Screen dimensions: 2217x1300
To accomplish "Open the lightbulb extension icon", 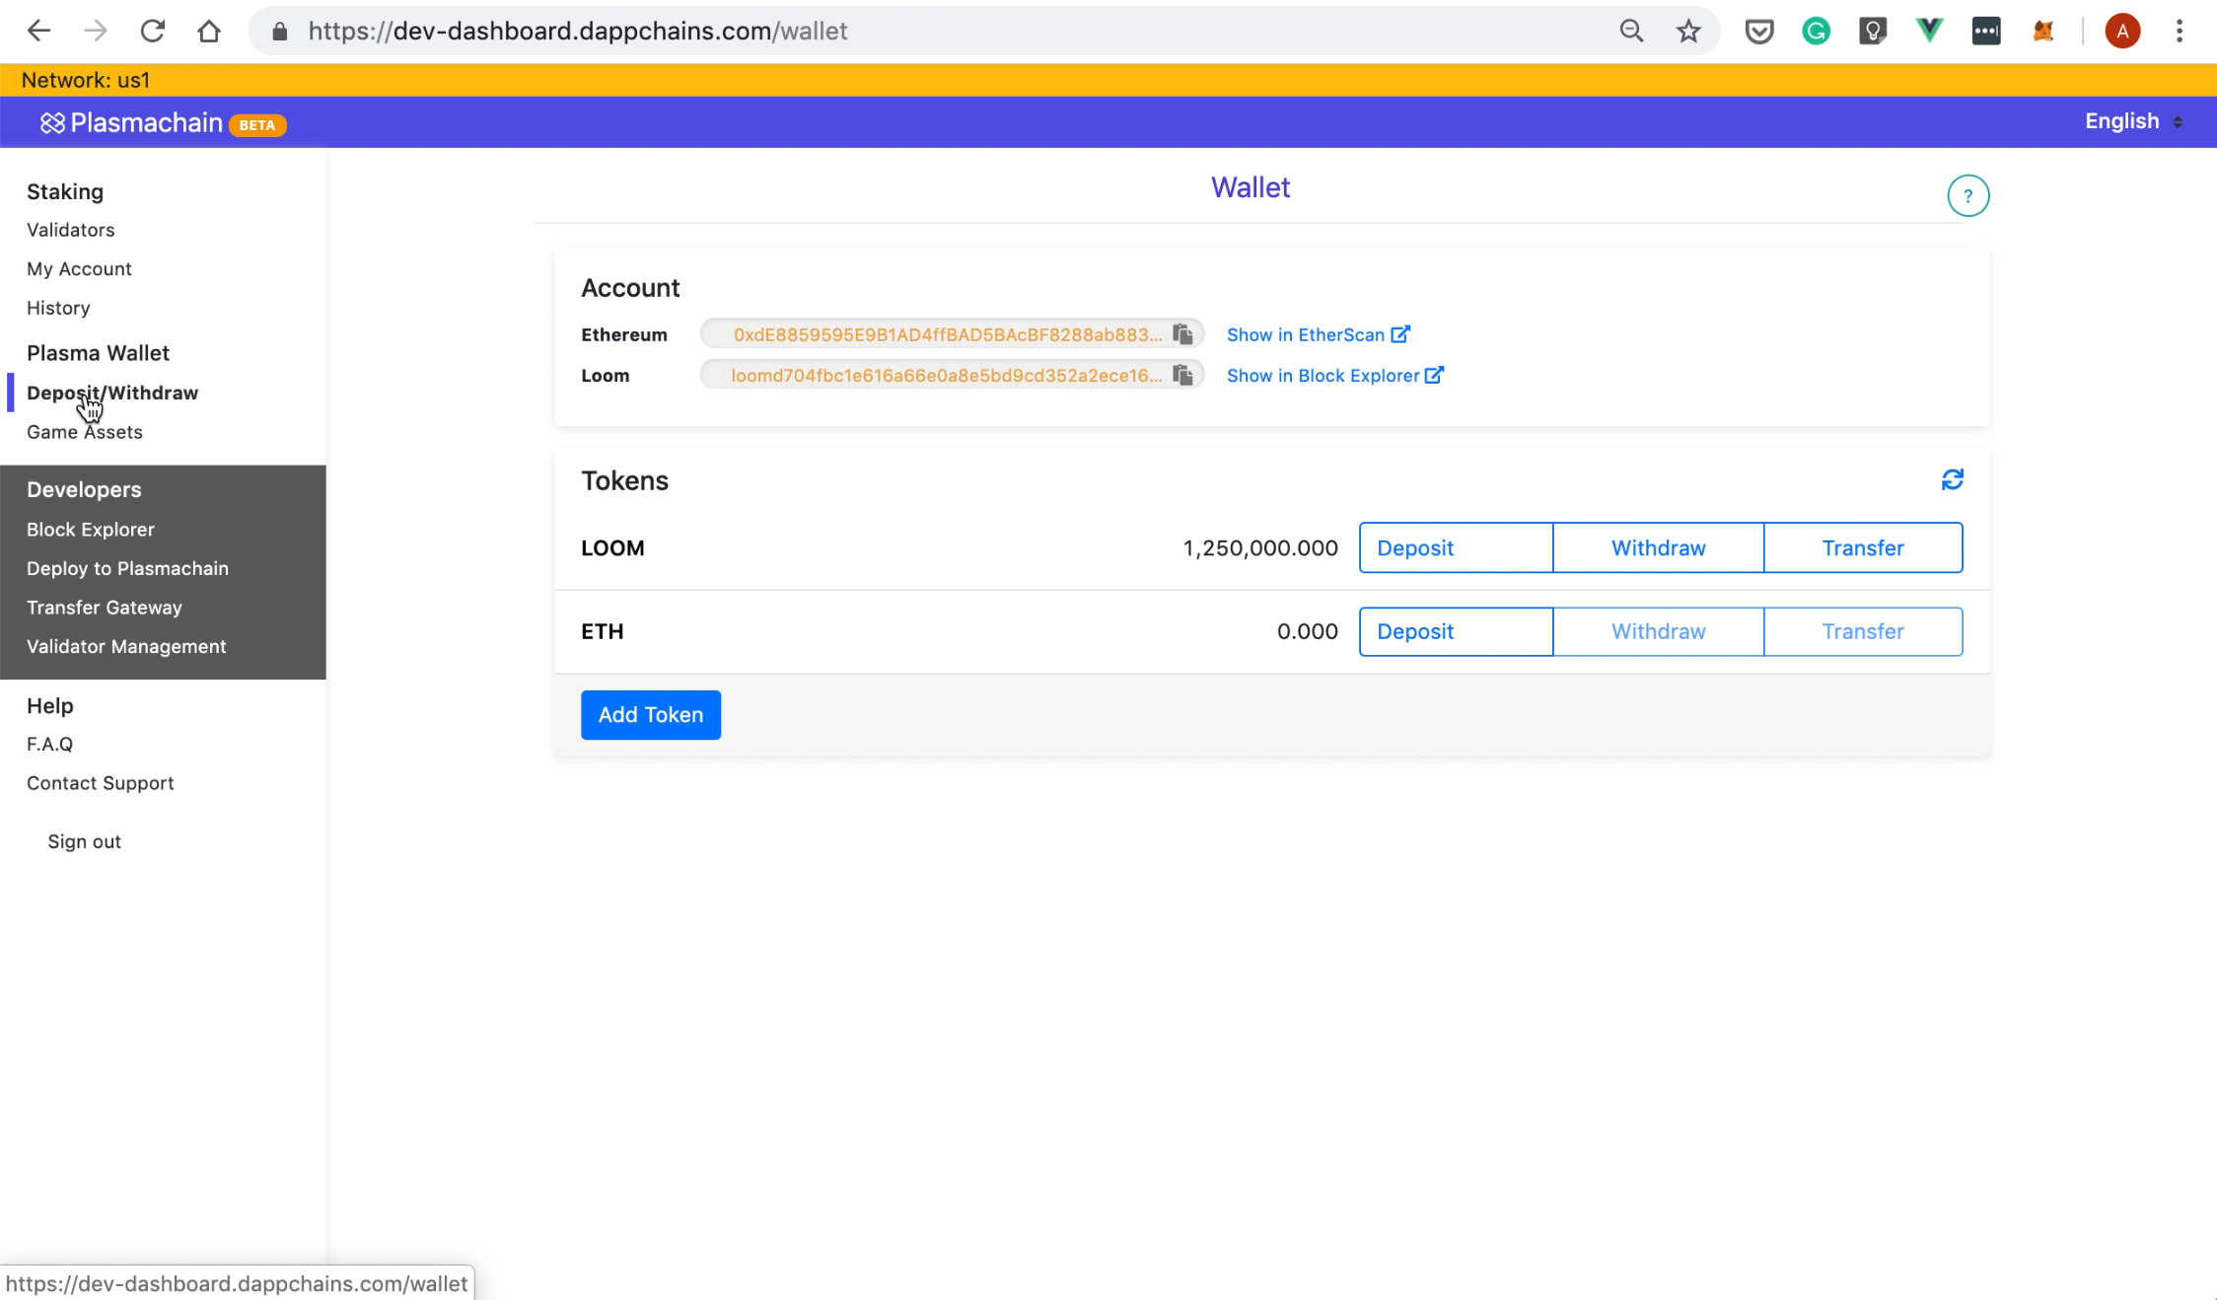I will (x=1872, y=32).
